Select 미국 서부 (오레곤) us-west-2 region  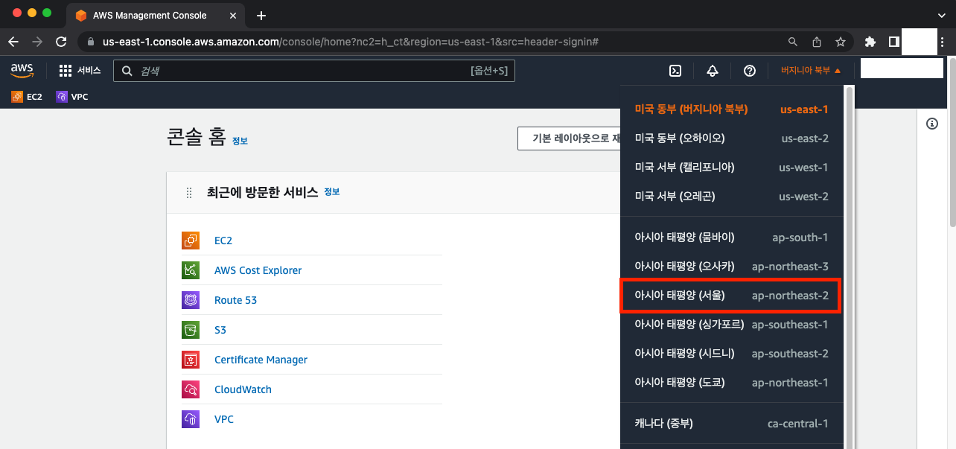pyautogui.click(x=731, y=197)
